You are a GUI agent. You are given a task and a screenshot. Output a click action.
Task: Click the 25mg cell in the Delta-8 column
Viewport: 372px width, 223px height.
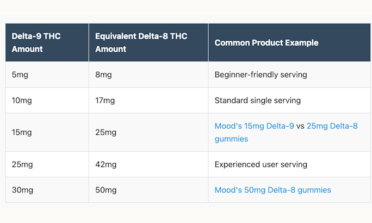click(x=106, y=132)
